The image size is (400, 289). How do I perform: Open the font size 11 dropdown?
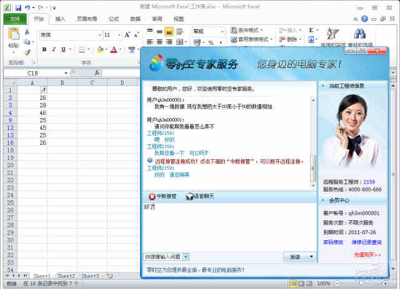(119, 35)
